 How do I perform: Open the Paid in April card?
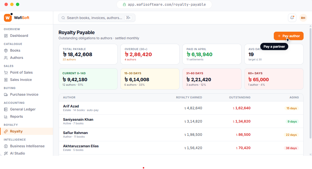(212, 54)
